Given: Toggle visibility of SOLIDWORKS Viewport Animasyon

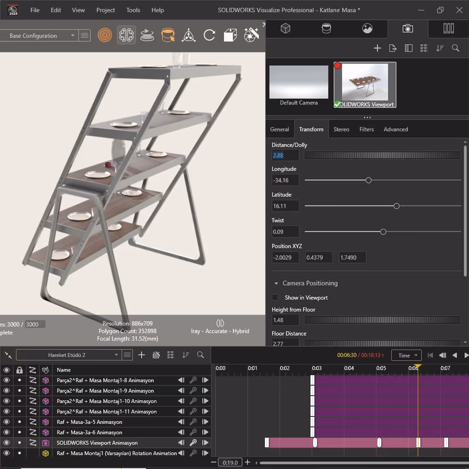Looking at the screenshot, I should pyautogui.click(x=6, y=443).
